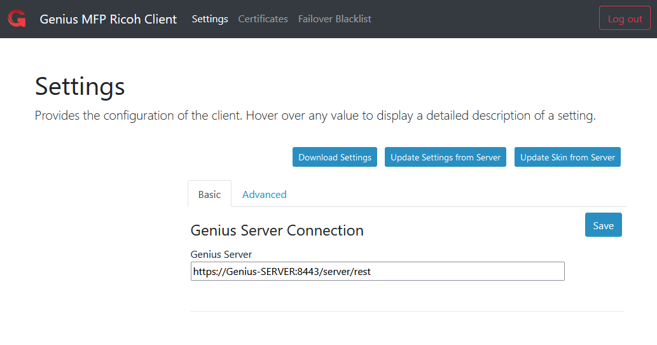Click the settings description paragraph

coord(315,116)
